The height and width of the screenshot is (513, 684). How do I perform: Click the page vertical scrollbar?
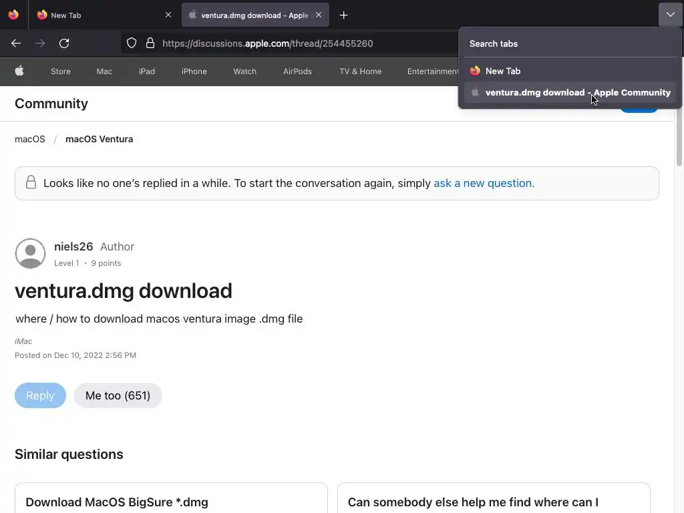point(679,267)
